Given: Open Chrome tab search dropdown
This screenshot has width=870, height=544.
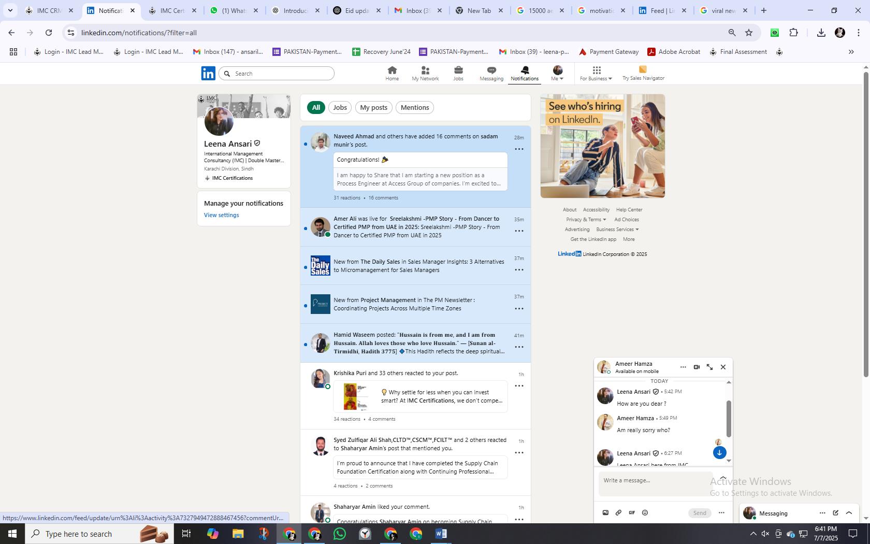Looking at the screenshot, I should coord(10,10).
